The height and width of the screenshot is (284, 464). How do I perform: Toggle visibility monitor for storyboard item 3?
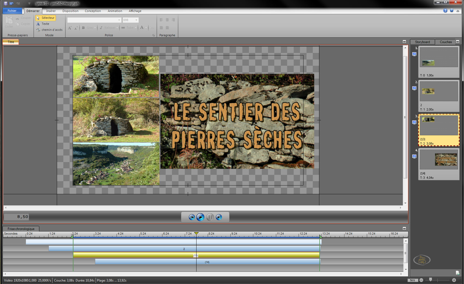click(414, 122)
